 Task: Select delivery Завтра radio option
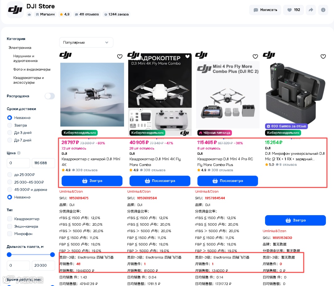(10, 125)
